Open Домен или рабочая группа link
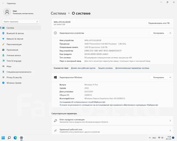 83,68
